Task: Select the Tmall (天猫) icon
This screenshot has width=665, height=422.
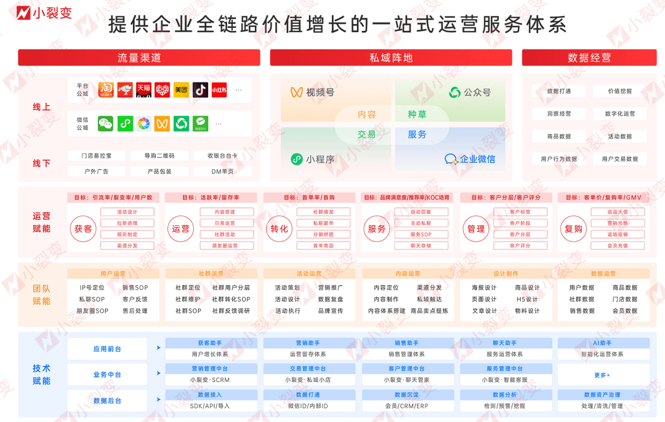Action: pos(143,90)
